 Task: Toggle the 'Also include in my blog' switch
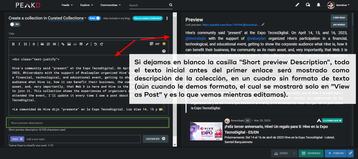coord(15,24)
